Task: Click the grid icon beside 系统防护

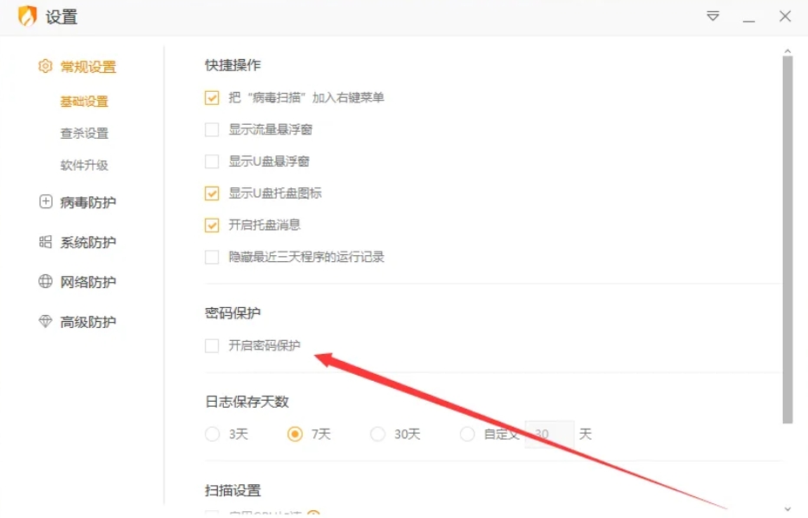Action: click(44, 241)
